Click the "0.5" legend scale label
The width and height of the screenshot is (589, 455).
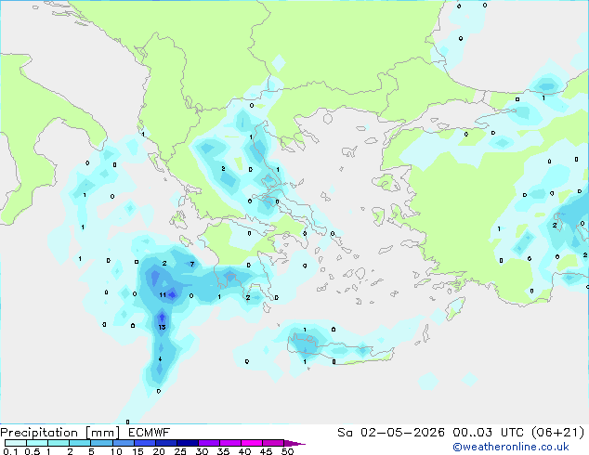[x=33, y=451]
